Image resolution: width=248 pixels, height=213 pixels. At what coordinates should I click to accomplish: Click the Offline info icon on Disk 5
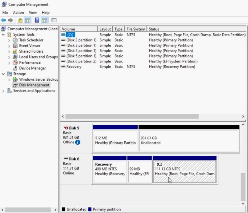coord(78,142)
